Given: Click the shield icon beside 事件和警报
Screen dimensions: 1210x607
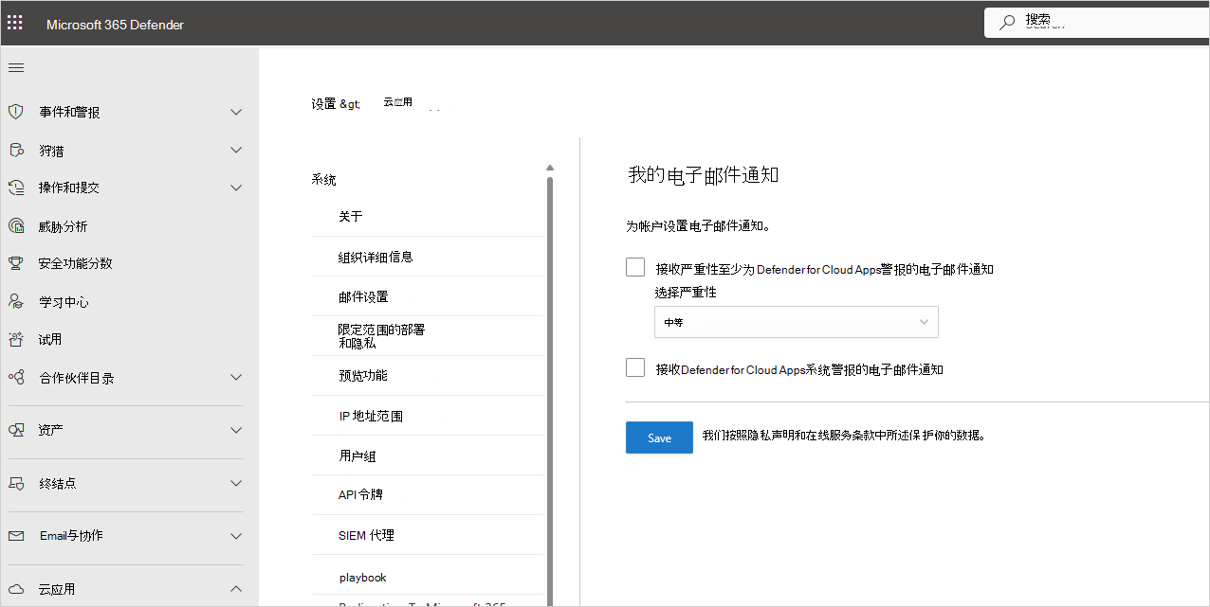Looking at the screenshot, I should pos(15,112).
